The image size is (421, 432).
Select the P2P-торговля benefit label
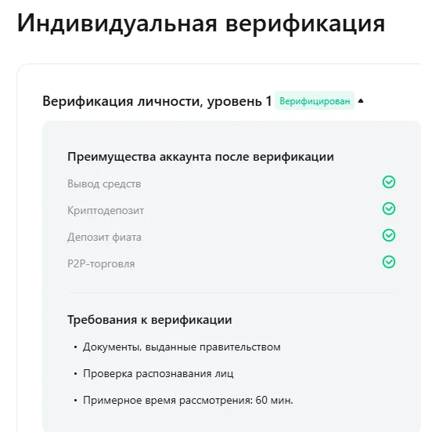[101, 263]
